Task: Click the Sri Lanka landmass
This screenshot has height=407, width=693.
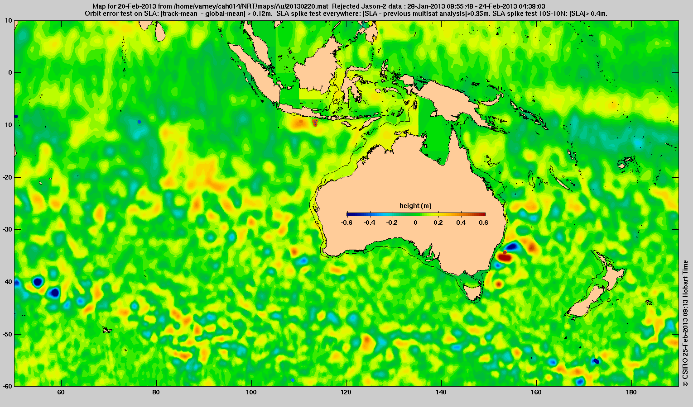Action: (159, 31)
